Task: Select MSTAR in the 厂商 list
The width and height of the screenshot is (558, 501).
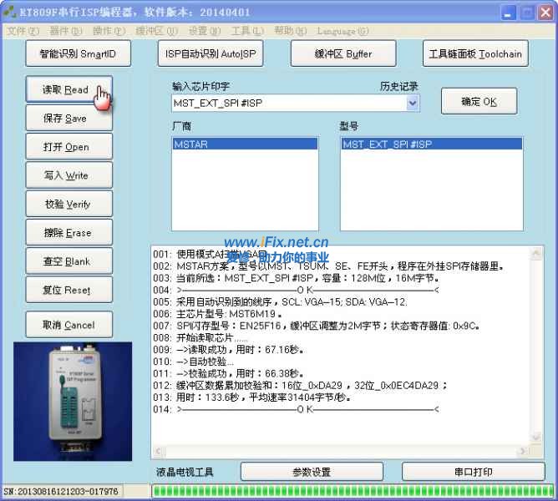Action: click(244, 144)
